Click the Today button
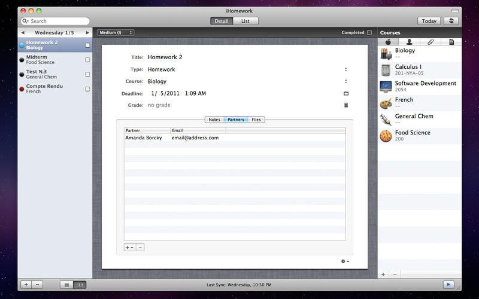 429,21
